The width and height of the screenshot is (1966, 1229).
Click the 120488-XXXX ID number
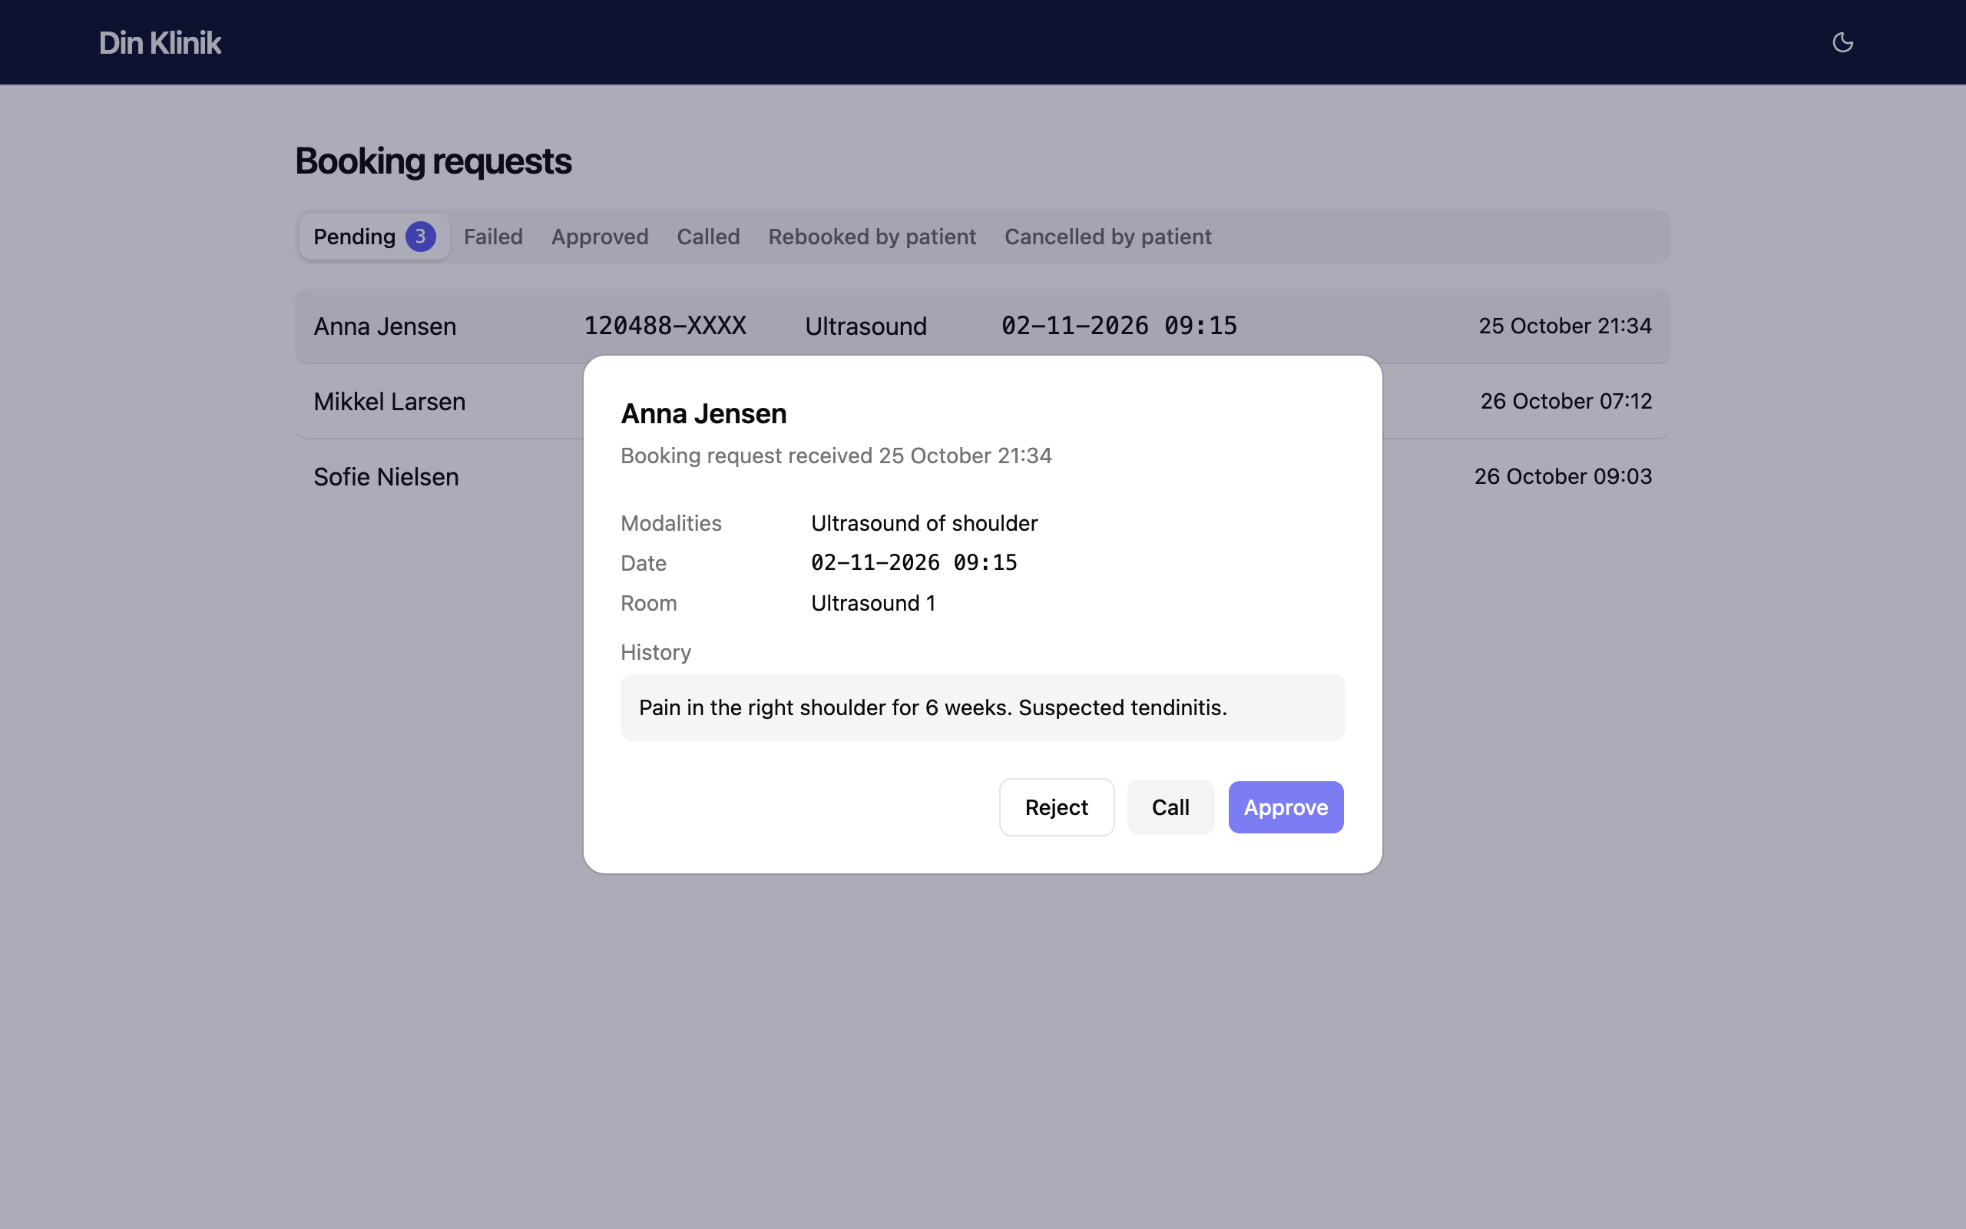(x=664, y=326)
